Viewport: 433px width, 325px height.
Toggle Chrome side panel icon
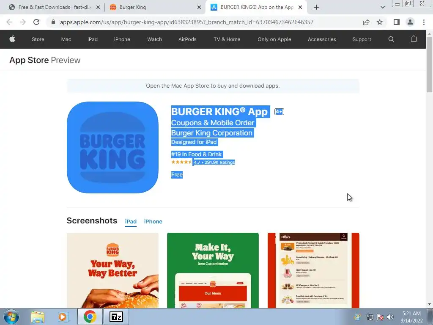396,22
